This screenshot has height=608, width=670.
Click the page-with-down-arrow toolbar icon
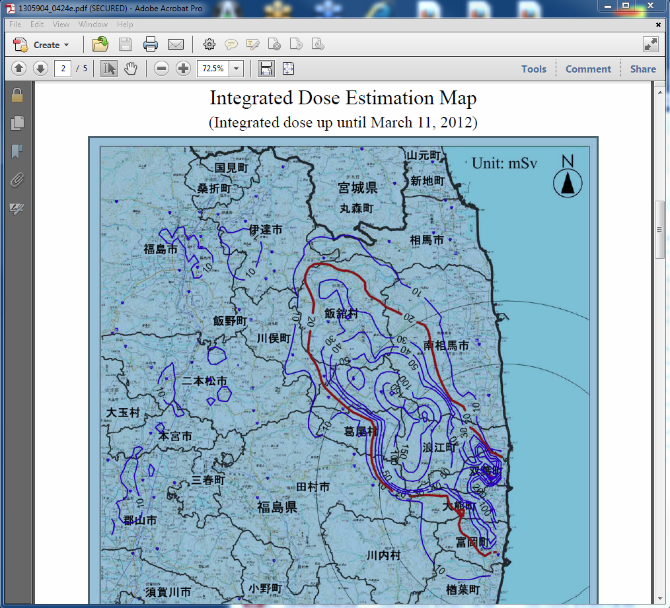click(317, 44)
